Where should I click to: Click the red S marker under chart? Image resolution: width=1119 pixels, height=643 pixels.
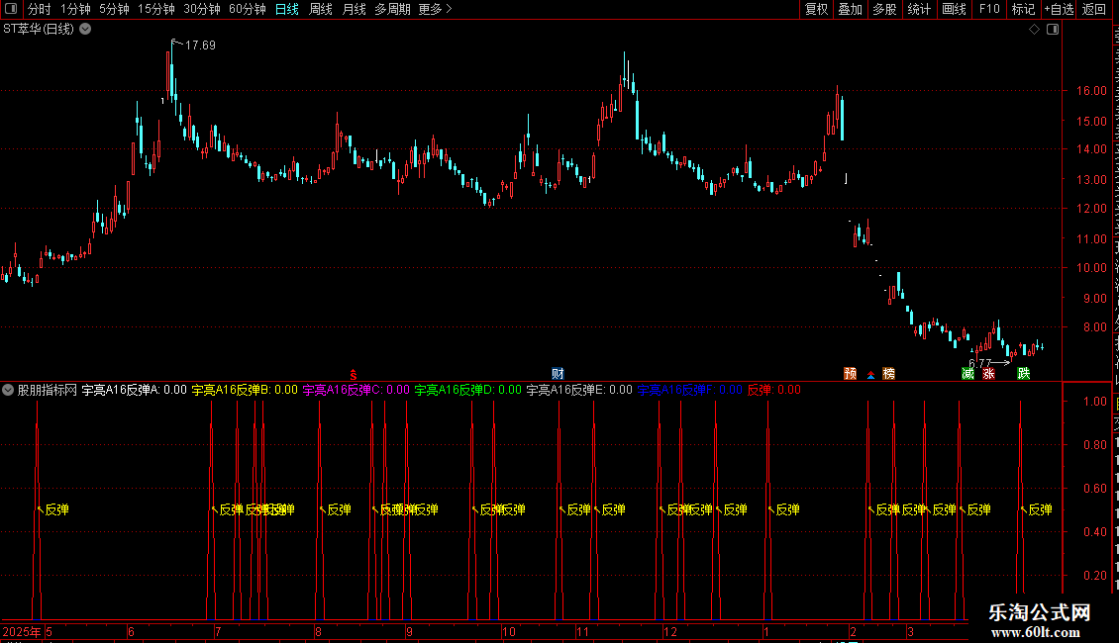click(354, 374)
